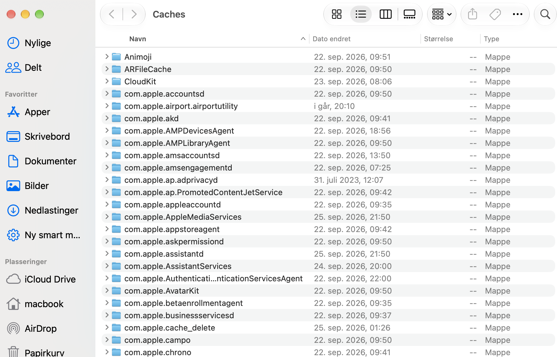This screenshot has height=357, width=557.
Task: Click the Ny smart mappe gear icon
Action: 13,235
